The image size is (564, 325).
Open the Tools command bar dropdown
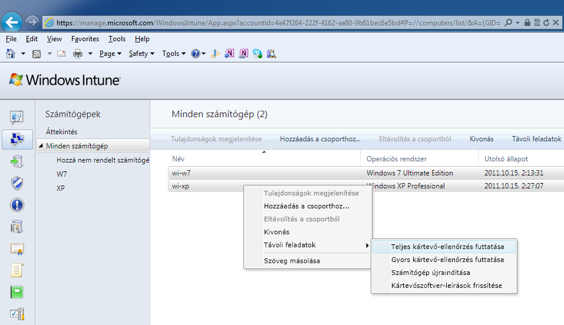point(174,54)
